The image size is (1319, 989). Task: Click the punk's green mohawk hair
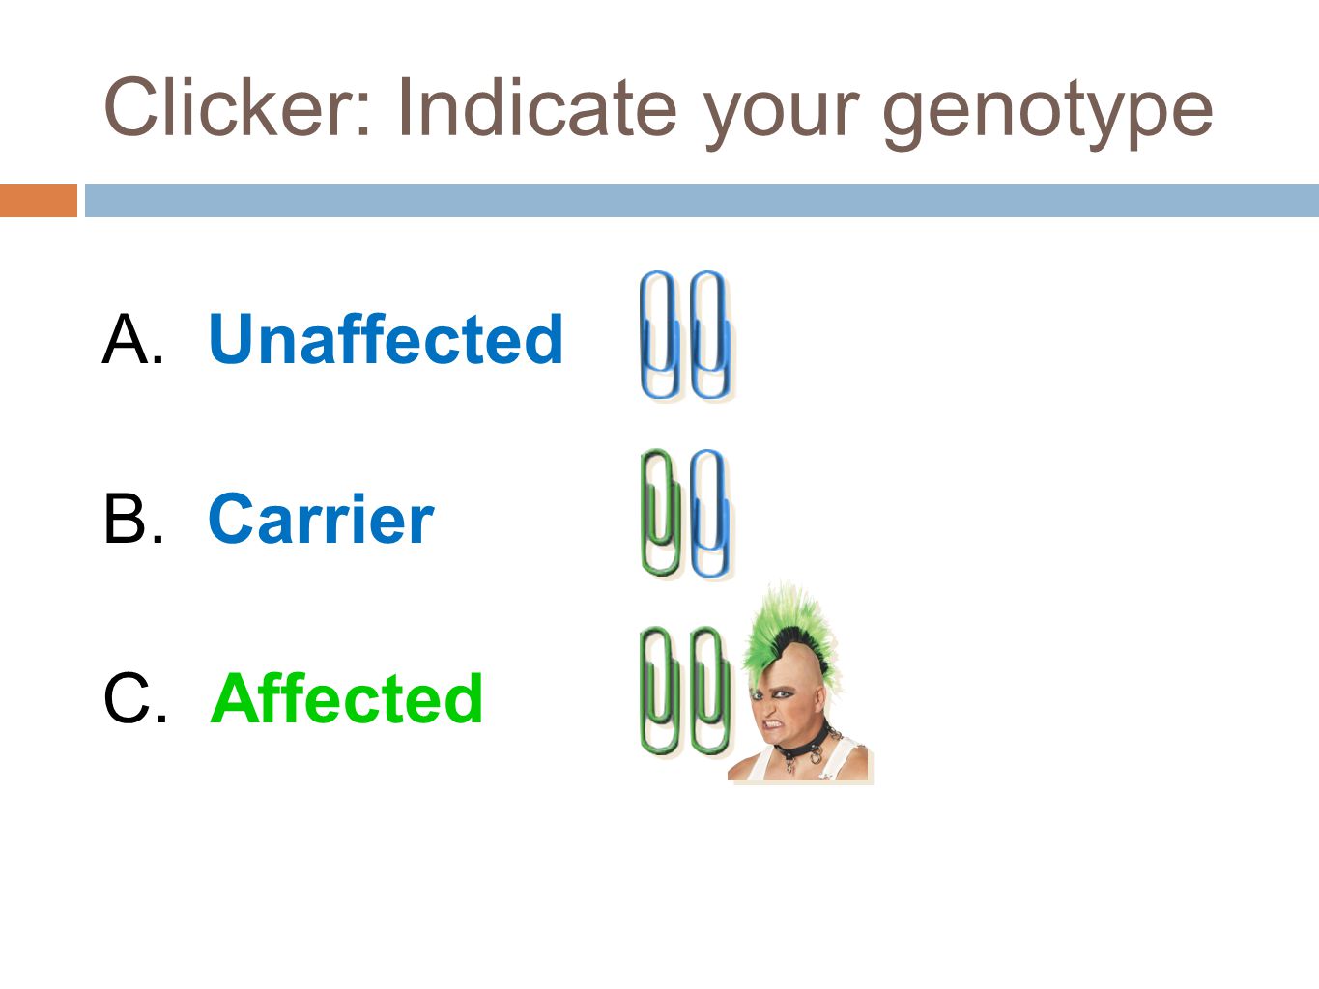tap(792, 628)
